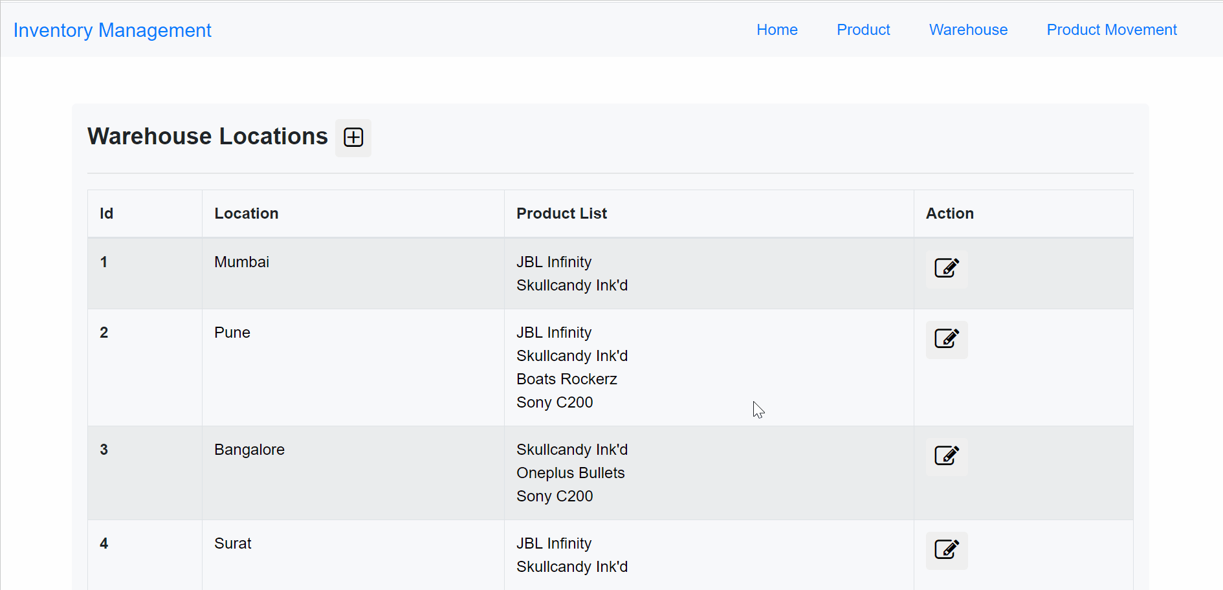Select the Location column header
1223x590 pixels.
pos(353,213)
